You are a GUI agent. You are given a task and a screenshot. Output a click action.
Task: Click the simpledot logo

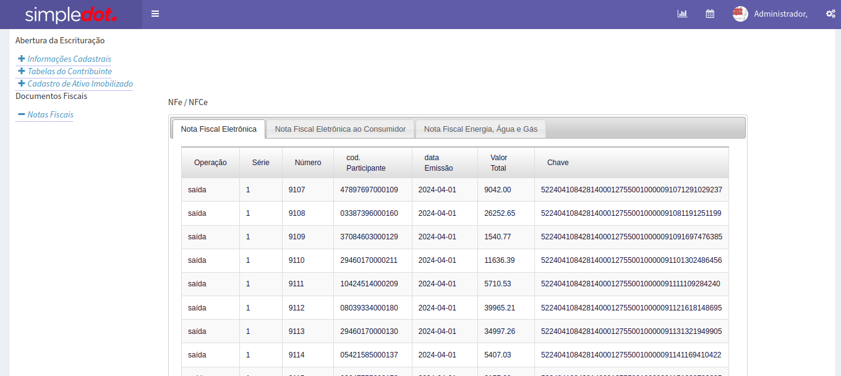pos(70,14)
